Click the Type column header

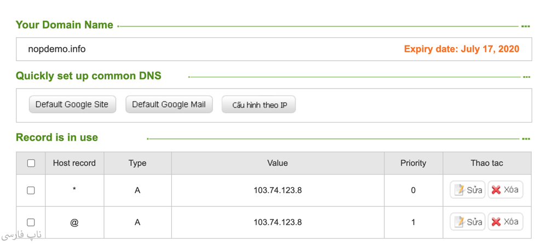point(137,163)
